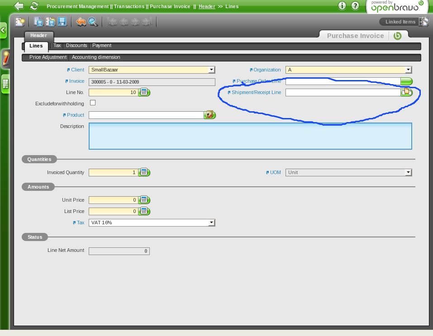Screen dimensions: 433x336
Task: Open the Product selector icon
Action: pyautogui.click(x=209, y=115)
